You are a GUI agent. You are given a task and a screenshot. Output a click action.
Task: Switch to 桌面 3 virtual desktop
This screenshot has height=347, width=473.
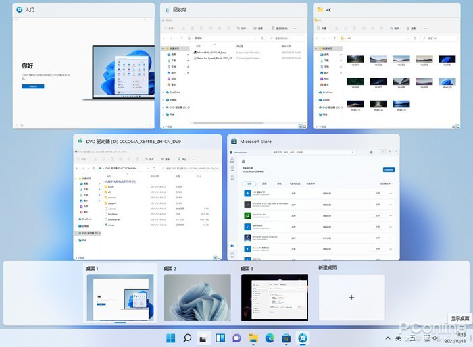coord(274,297)
